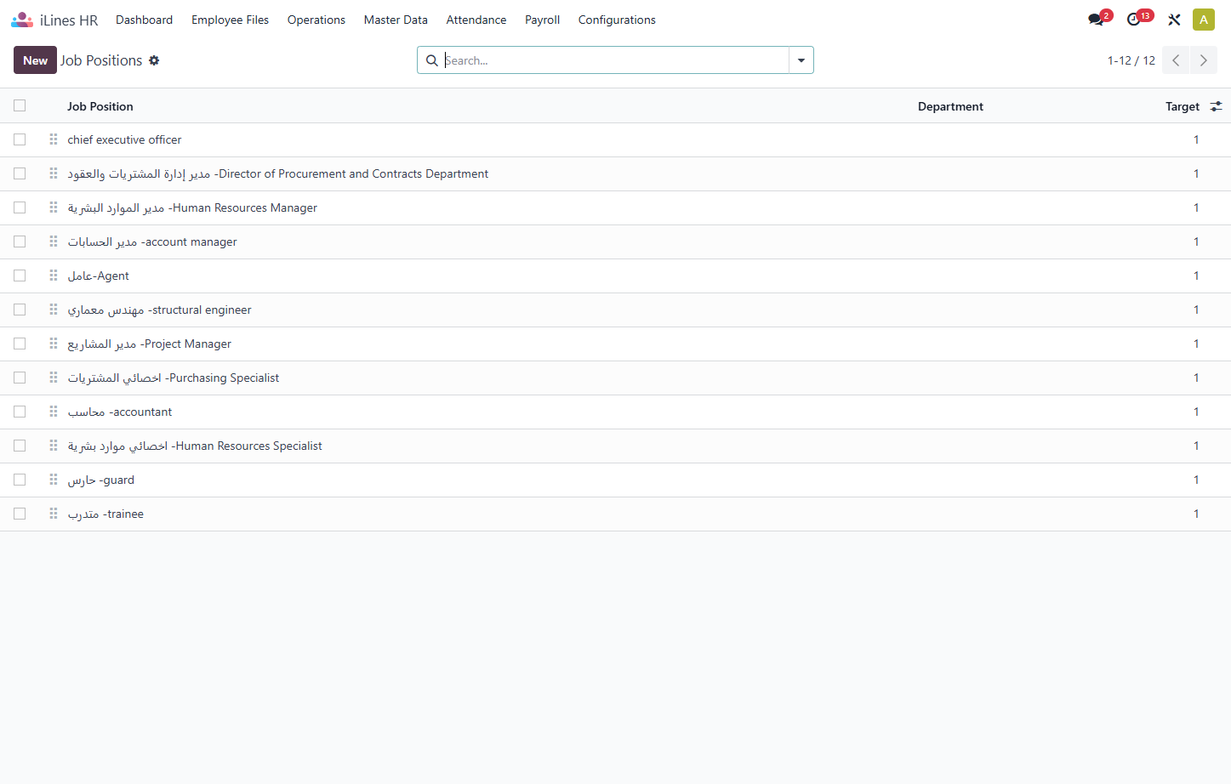Check the Human Resources Specialist row

[20, 446]
